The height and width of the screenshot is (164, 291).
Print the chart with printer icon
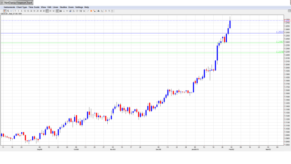pyautogui.click(x=99, y=11)
